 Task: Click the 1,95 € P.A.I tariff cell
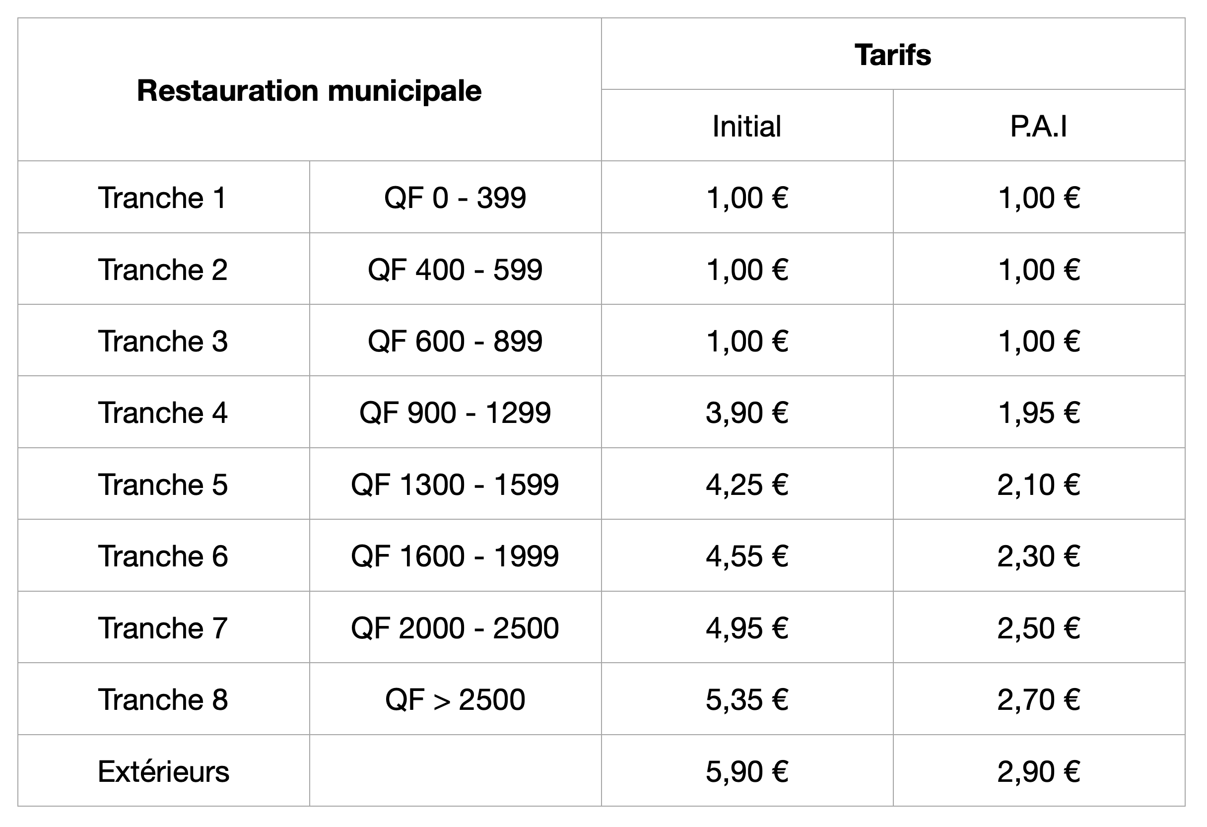pyautogui.click(x=1038, y=413)
